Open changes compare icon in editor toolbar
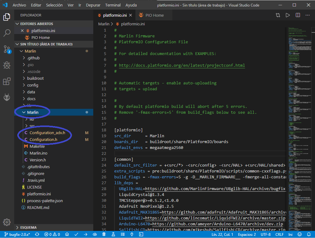Screen dimensions: 315x238 click(x=278, y=15)
